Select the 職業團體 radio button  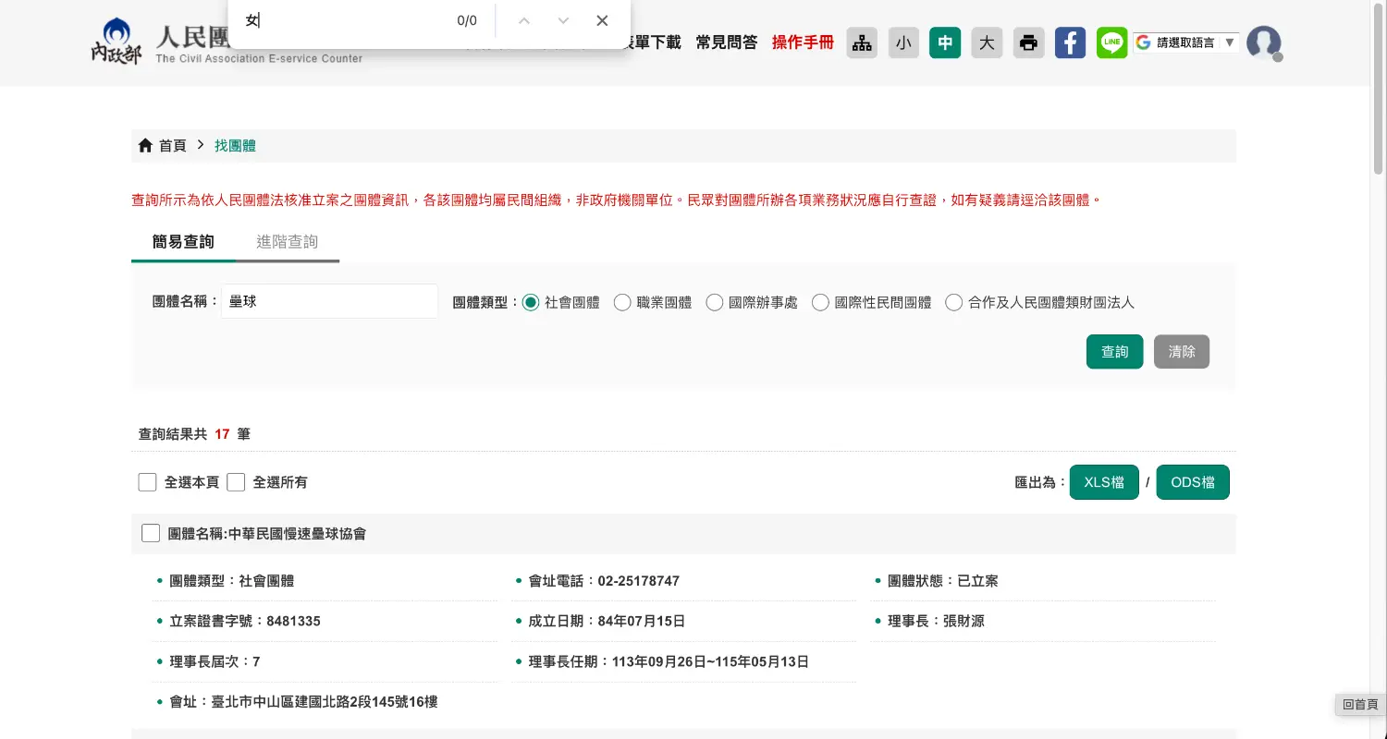pos(622,303)
